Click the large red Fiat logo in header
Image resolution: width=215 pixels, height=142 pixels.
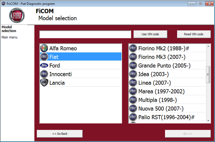click(17, 15)
